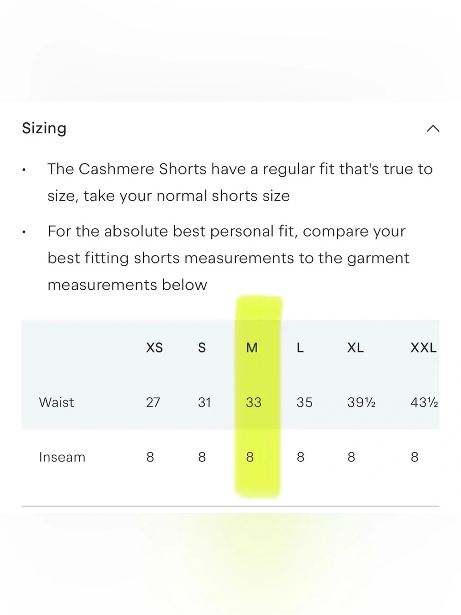
Task: Select the L size column header
Action: click(300, 347)
